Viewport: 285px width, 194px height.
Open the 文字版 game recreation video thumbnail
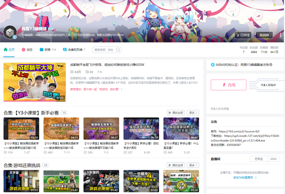point(21,181)
